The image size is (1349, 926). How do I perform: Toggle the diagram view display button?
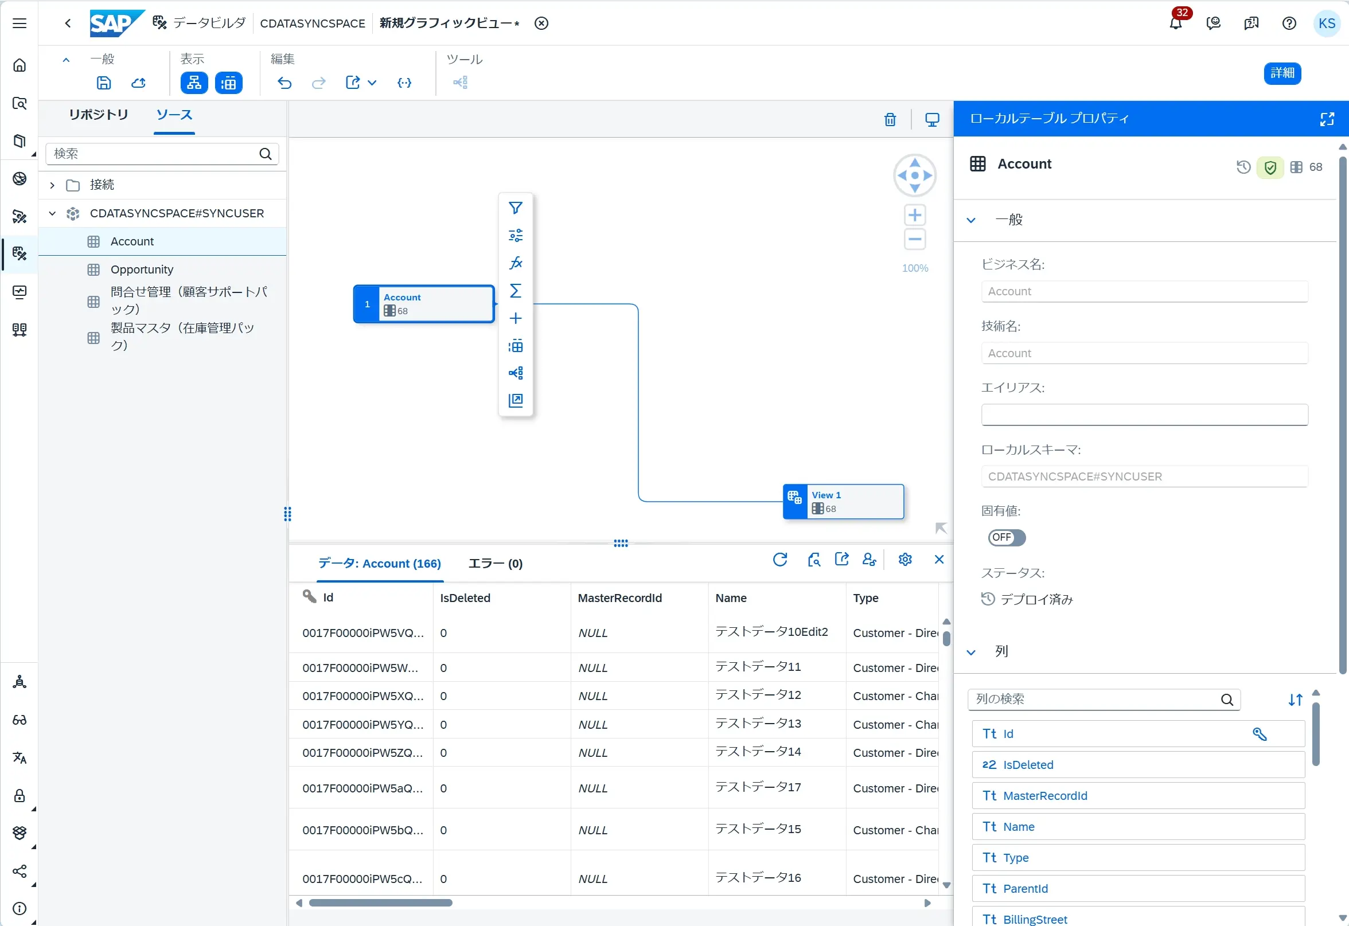point(194,83)
